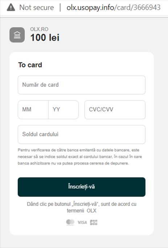The height and width of the screenshot is (248, 168).
Task: Click the Mastercard logo icon
Action: [70, 222]
